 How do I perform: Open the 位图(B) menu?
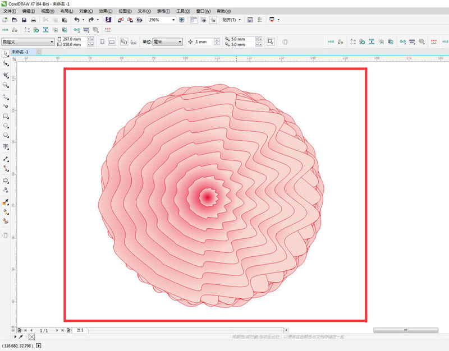pos(126,11)
